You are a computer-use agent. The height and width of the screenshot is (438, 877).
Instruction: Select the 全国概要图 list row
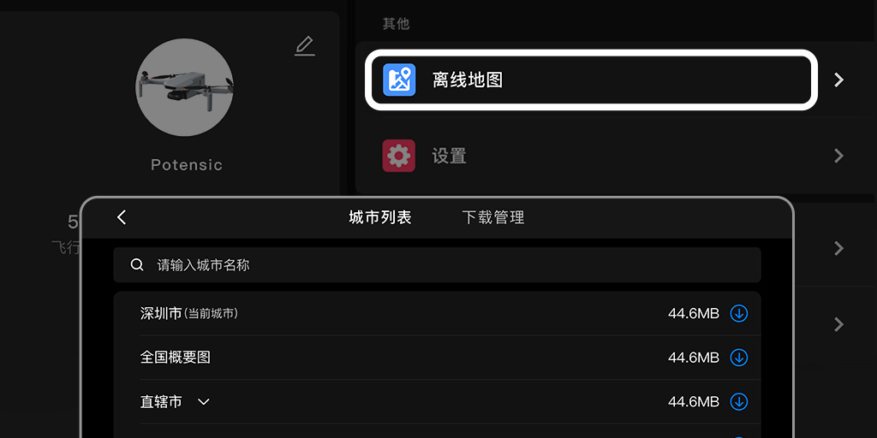click(x=438, y=358)
